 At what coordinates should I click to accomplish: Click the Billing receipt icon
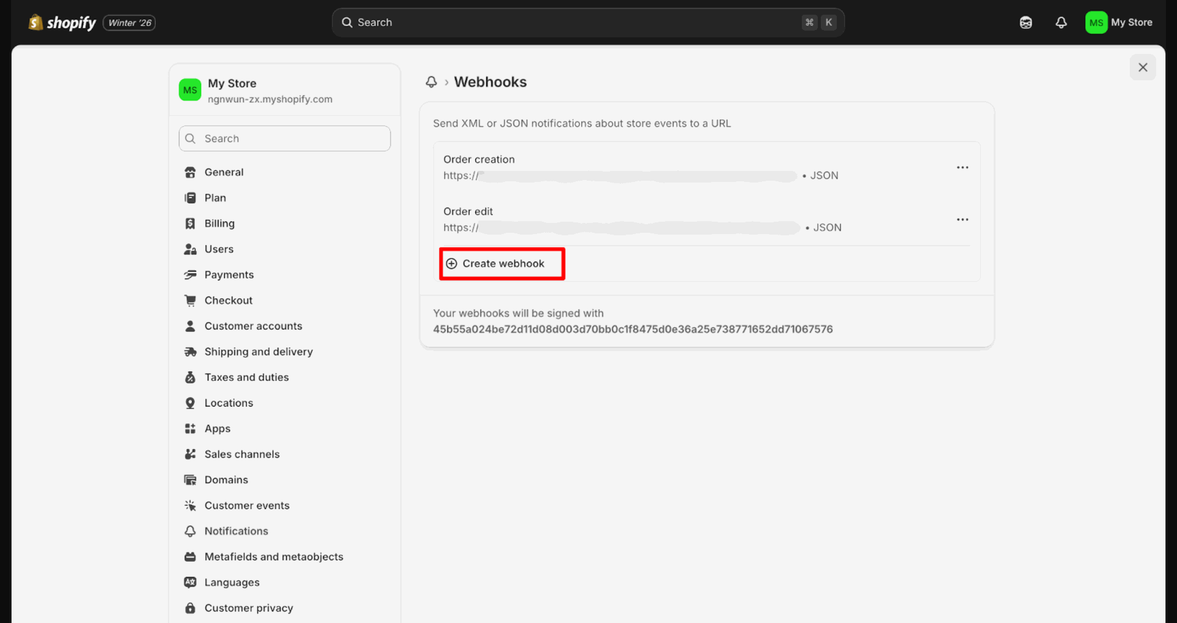point(190,224)
